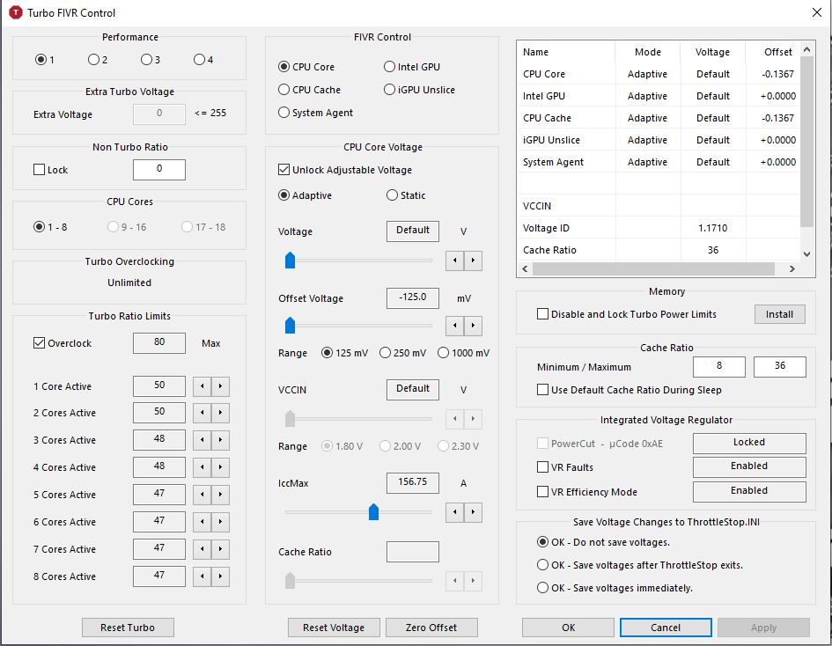Viewport: 832px width, 646px height.
Task: Click the CPU Core row in the table
Action: [x=659, y=74]
